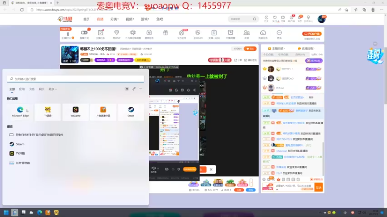Select the 网页 search filter tab
Viewport: 387px width, 217px height.
(42, 89)
